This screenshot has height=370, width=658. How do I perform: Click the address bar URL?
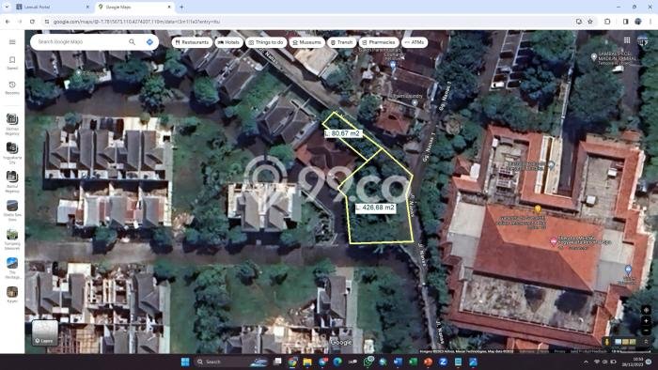[136, 22]
